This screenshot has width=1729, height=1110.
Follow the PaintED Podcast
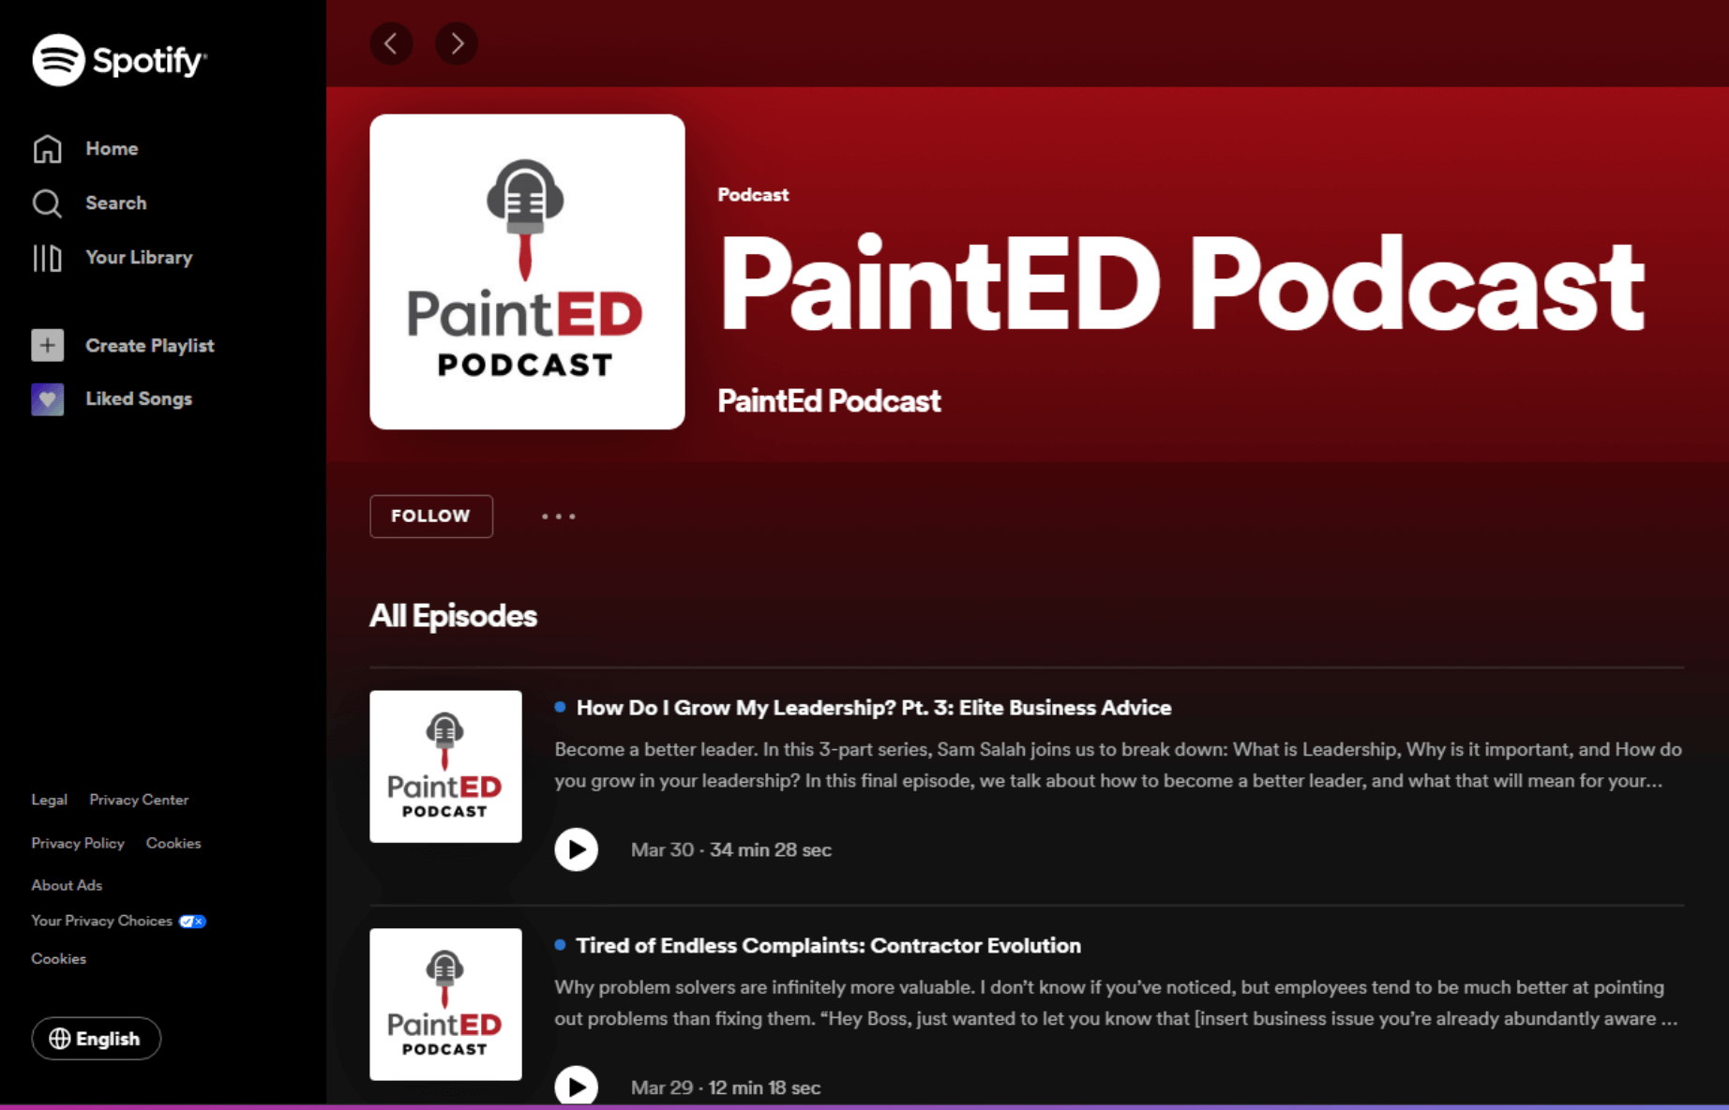(x=431, y=517)
